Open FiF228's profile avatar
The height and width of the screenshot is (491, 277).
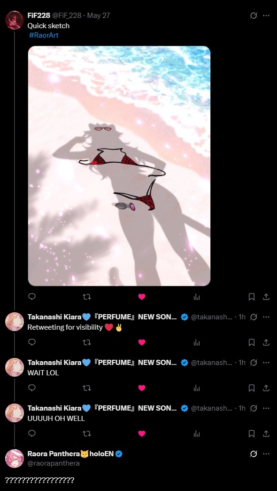(15, 20)
